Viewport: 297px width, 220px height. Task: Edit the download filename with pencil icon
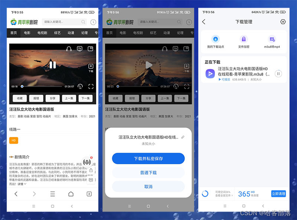tap(183, 137)
